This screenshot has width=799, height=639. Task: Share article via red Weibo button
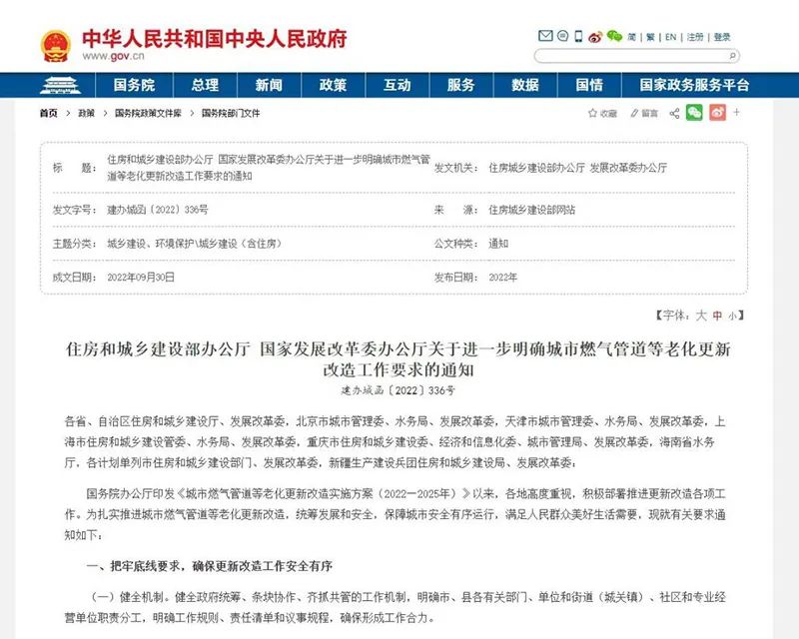pos(717,112)
